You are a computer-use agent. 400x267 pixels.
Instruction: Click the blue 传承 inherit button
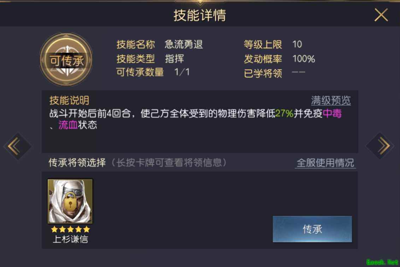[x=312, y=229]
